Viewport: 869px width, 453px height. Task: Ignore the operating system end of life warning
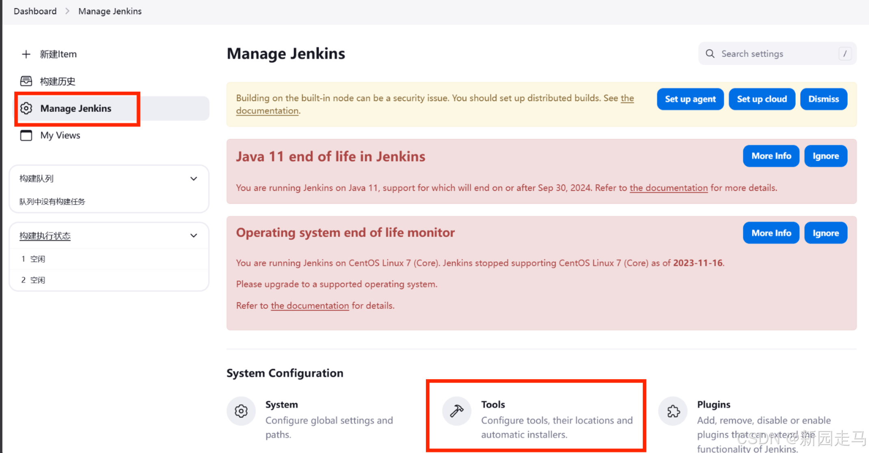tap(826, 233)
